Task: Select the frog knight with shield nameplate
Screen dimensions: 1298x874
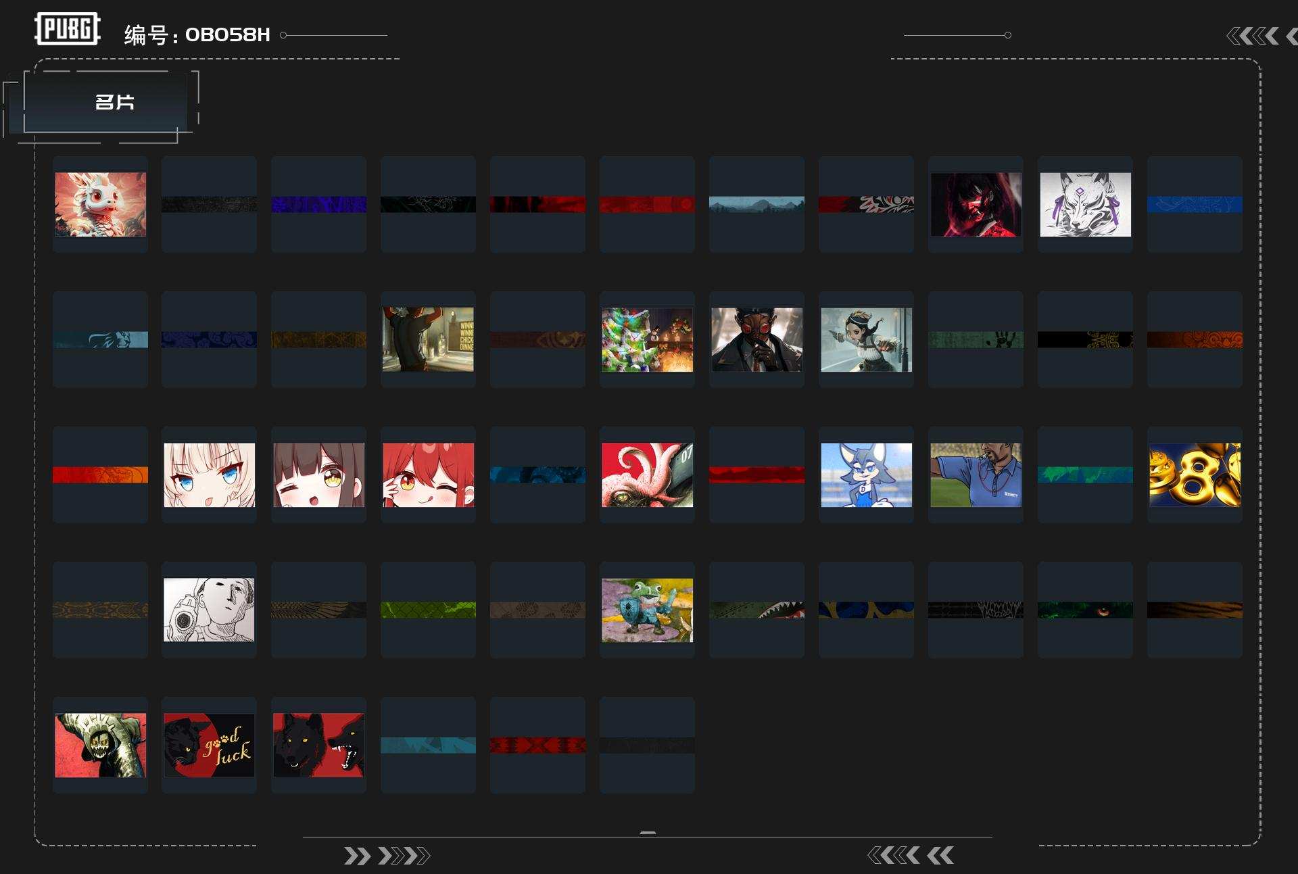Action: pos(648,610)
